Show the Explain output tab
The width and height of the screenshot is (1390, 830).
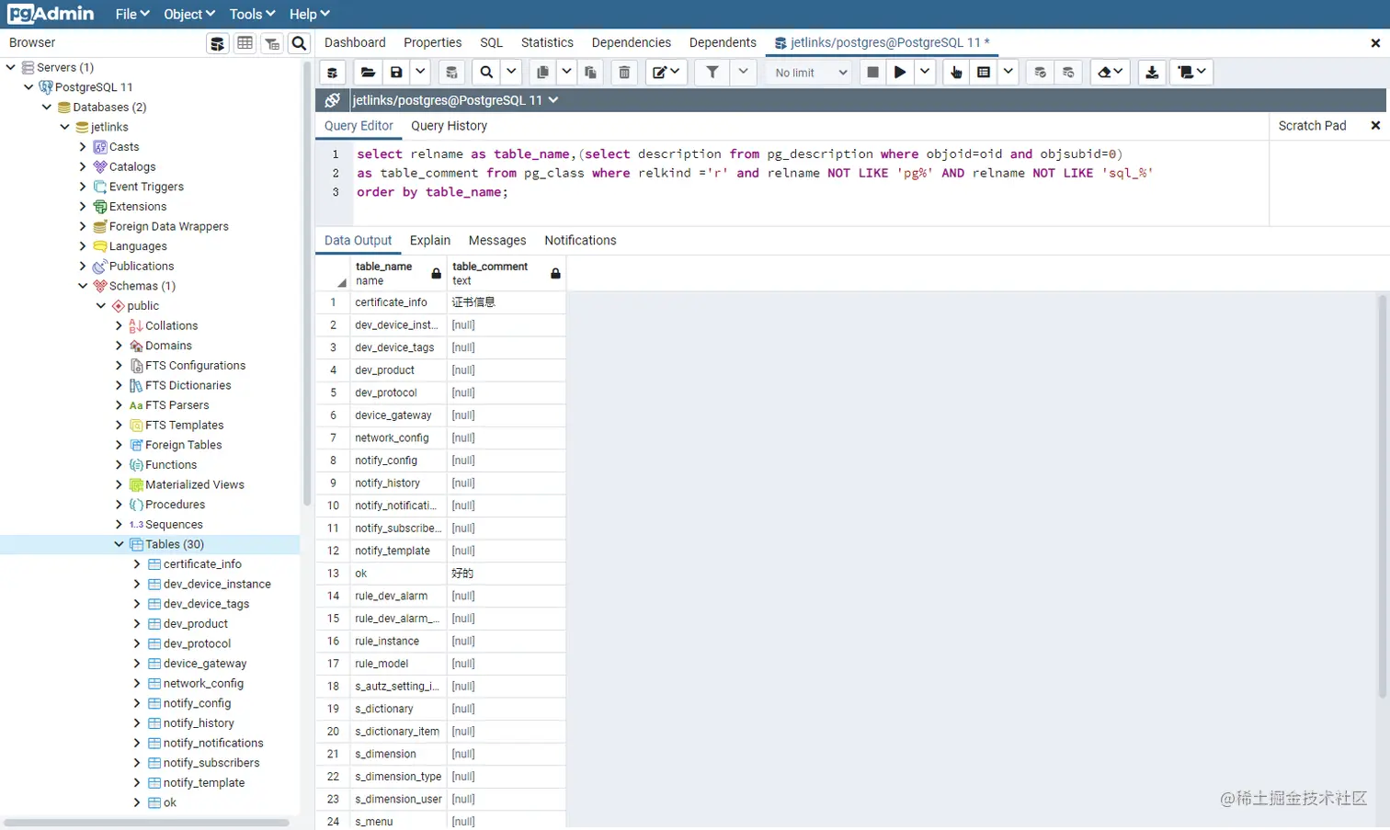(430, 241)
